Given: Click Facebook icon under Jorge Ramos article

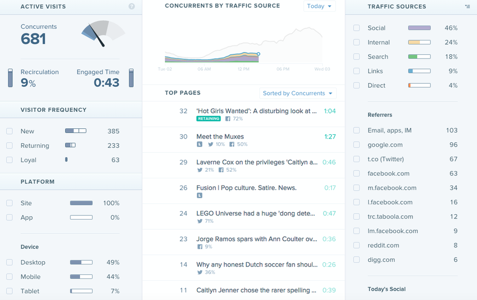Looking at the screenshot, I should pos(200,247).
